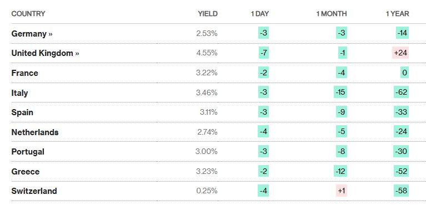
Task: Select the Switzerland country name
Action: point(34,191)
